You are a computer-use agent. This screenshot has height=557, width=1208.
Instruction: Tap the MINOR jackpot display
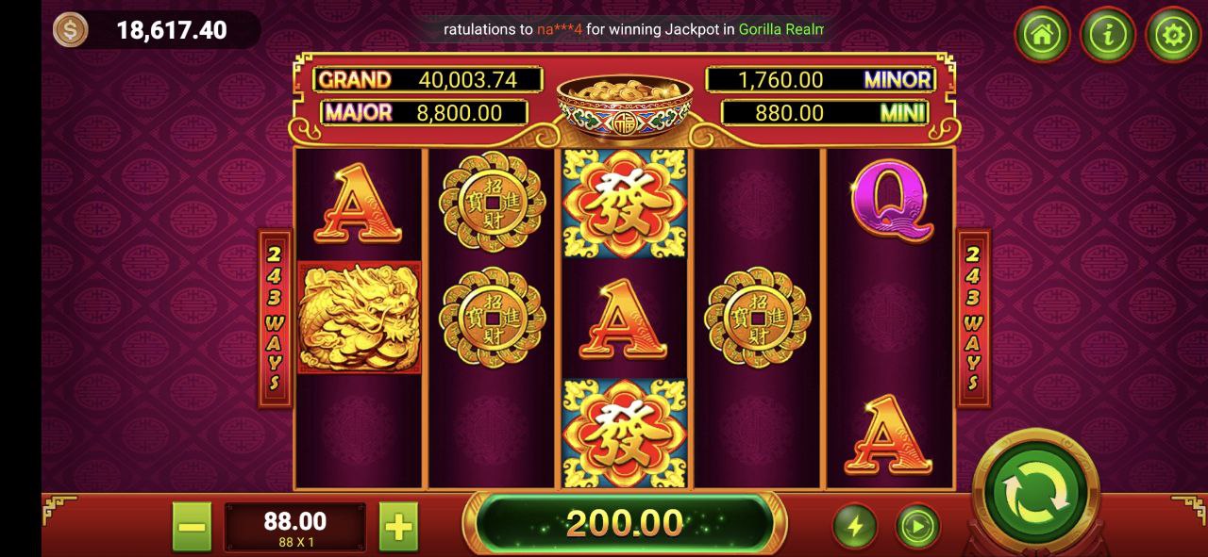(x=820, y=79)
